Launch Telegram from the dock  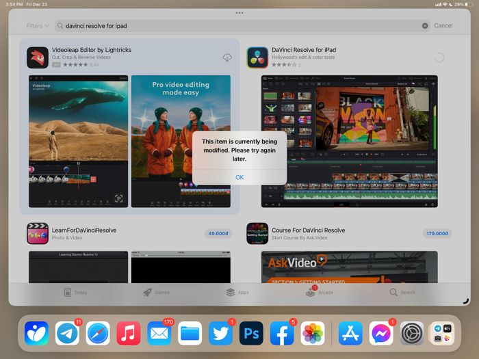tap(67, 333)
